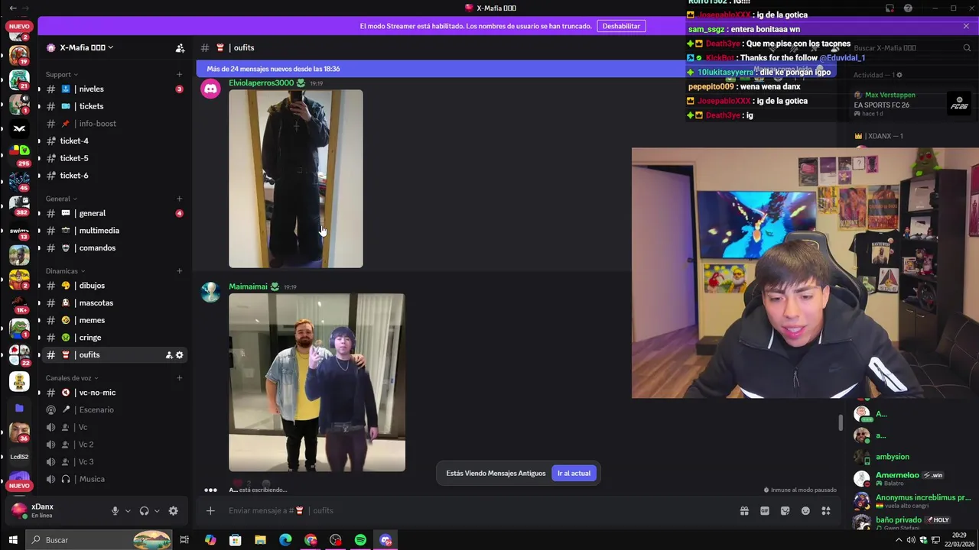Screen dimensions: 979x550
Task: Open the ticket-4 channel
Action: point(113,141)
